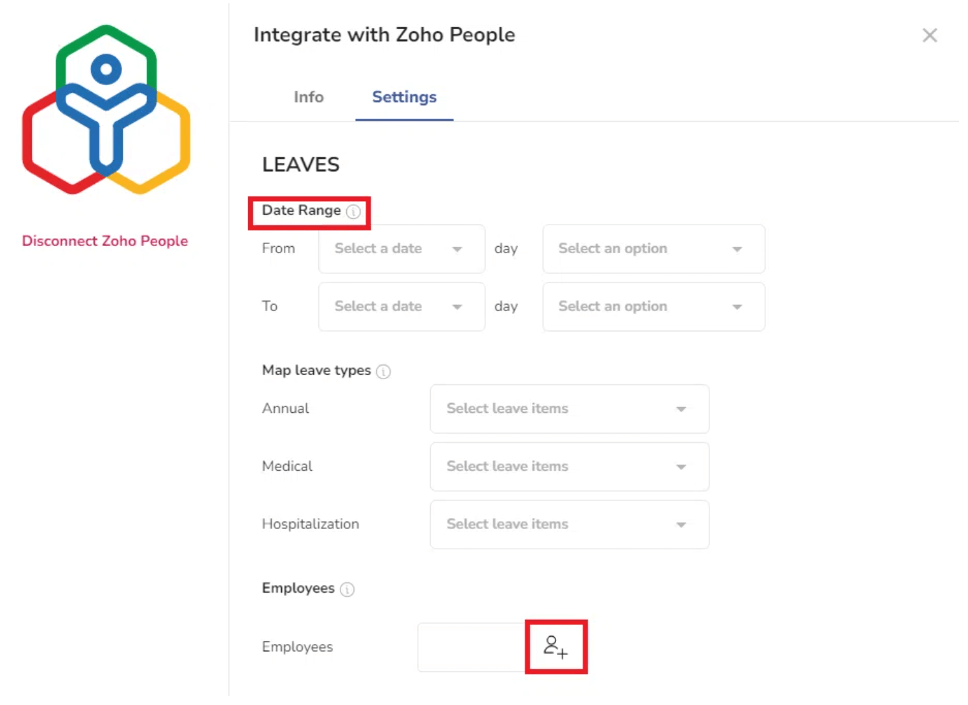968x705 pixels.
Task: Click the Hospitalization dropdown arrow
Action: click(681, 525)
